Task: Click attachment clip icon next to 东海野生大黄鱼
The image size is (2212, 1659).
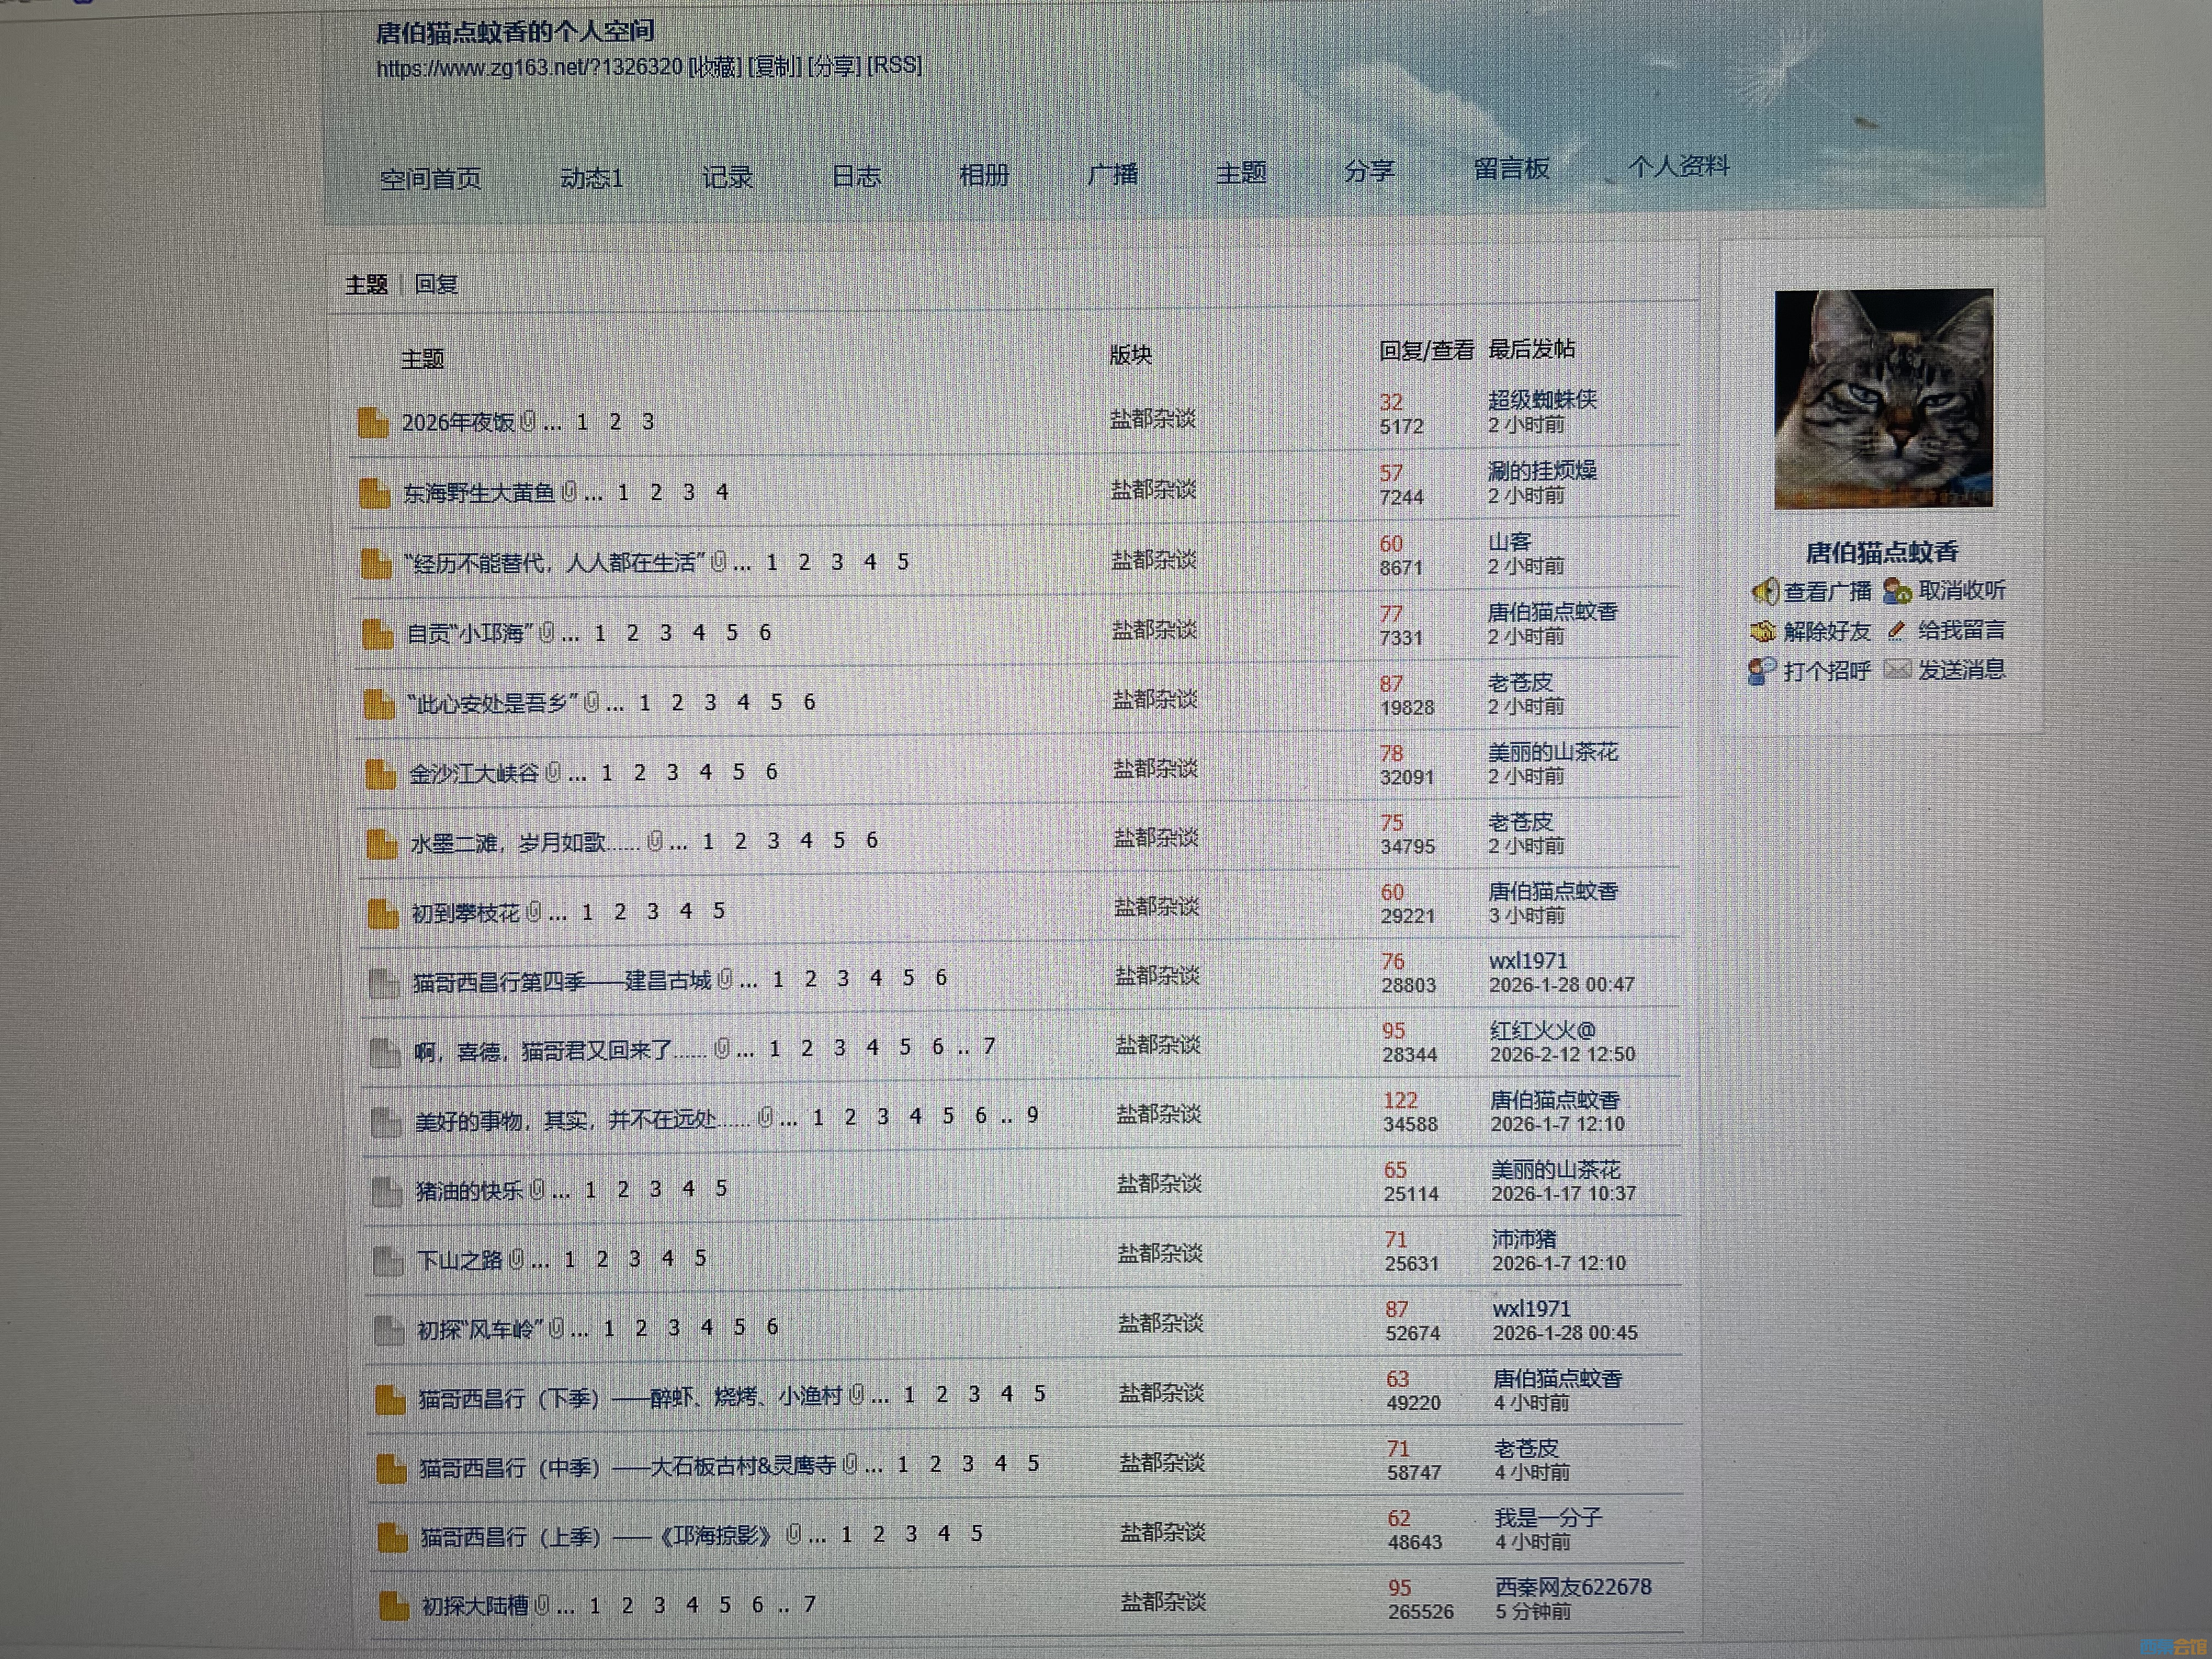Action: click(569, 492)
